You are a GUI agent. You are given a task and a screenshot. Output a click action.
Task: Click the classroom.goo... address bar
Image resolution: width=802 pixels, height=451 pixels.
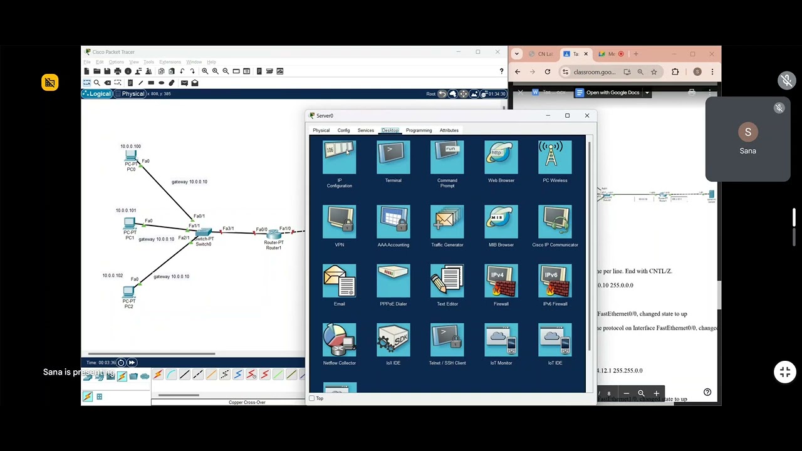[x=595, y=72]
